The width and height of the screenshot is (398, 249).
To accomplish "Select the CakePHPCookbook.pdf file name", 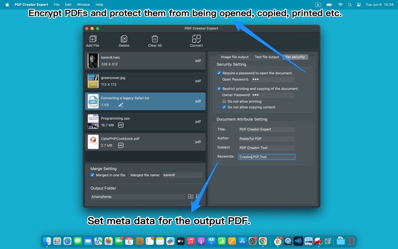I will pyautogui.click(x=120, y=139).
